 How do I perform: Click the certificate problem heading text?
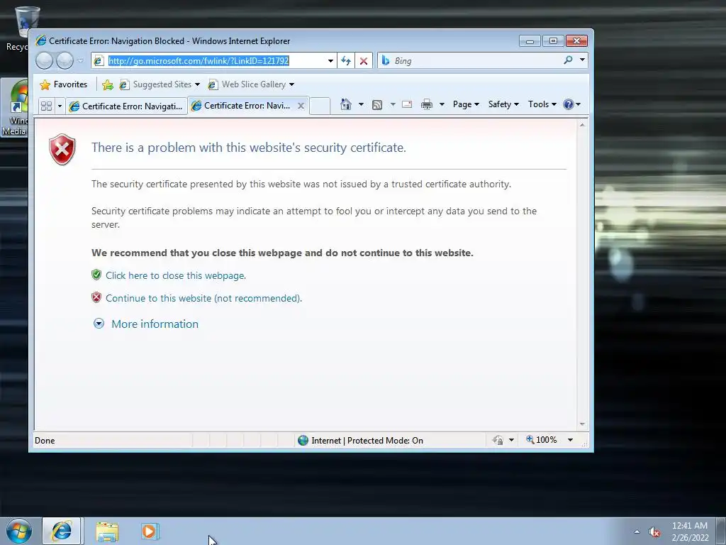point(249,148)
